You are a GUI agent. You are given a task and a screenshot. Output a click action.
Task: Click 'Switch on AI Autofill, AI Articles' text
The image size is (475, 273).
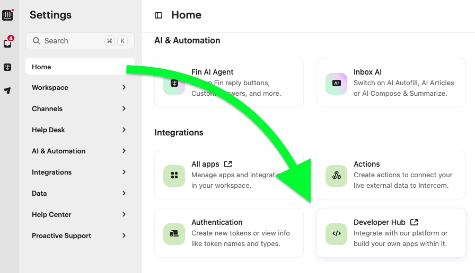coord(404,83)
